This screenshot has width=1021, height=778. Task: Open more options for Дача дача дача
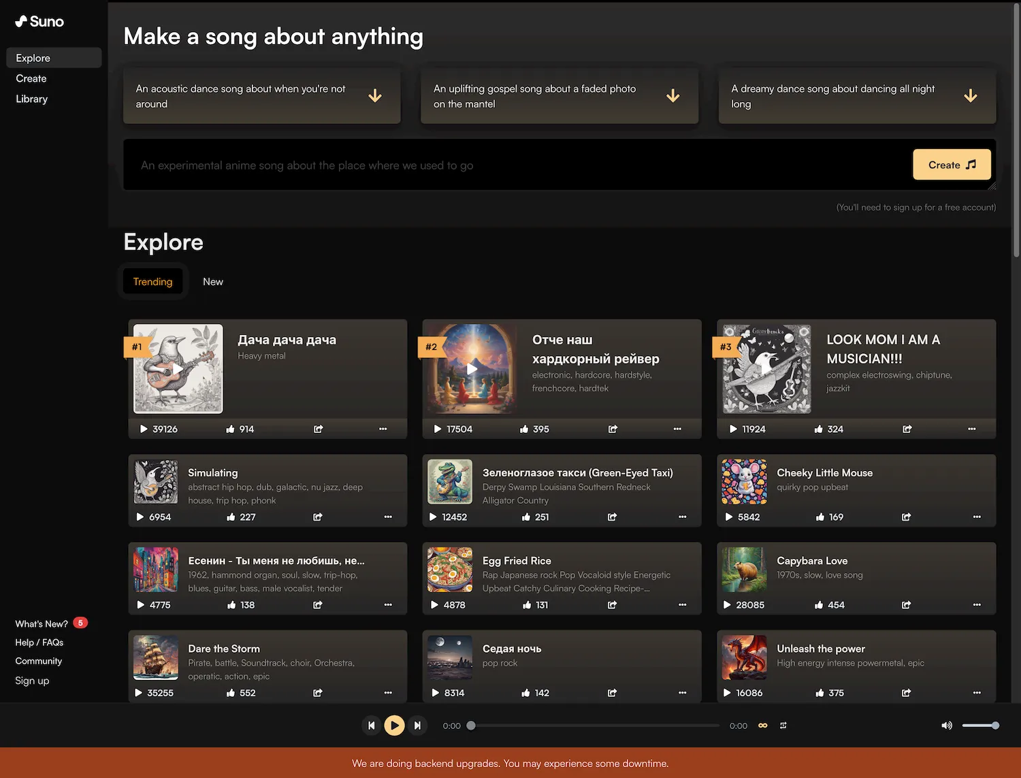tap(383, 429)
